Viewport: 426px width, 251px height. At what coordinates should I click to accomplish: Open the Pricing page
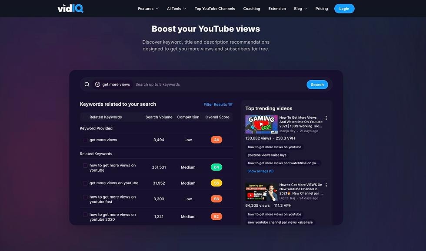pos(322,9)
